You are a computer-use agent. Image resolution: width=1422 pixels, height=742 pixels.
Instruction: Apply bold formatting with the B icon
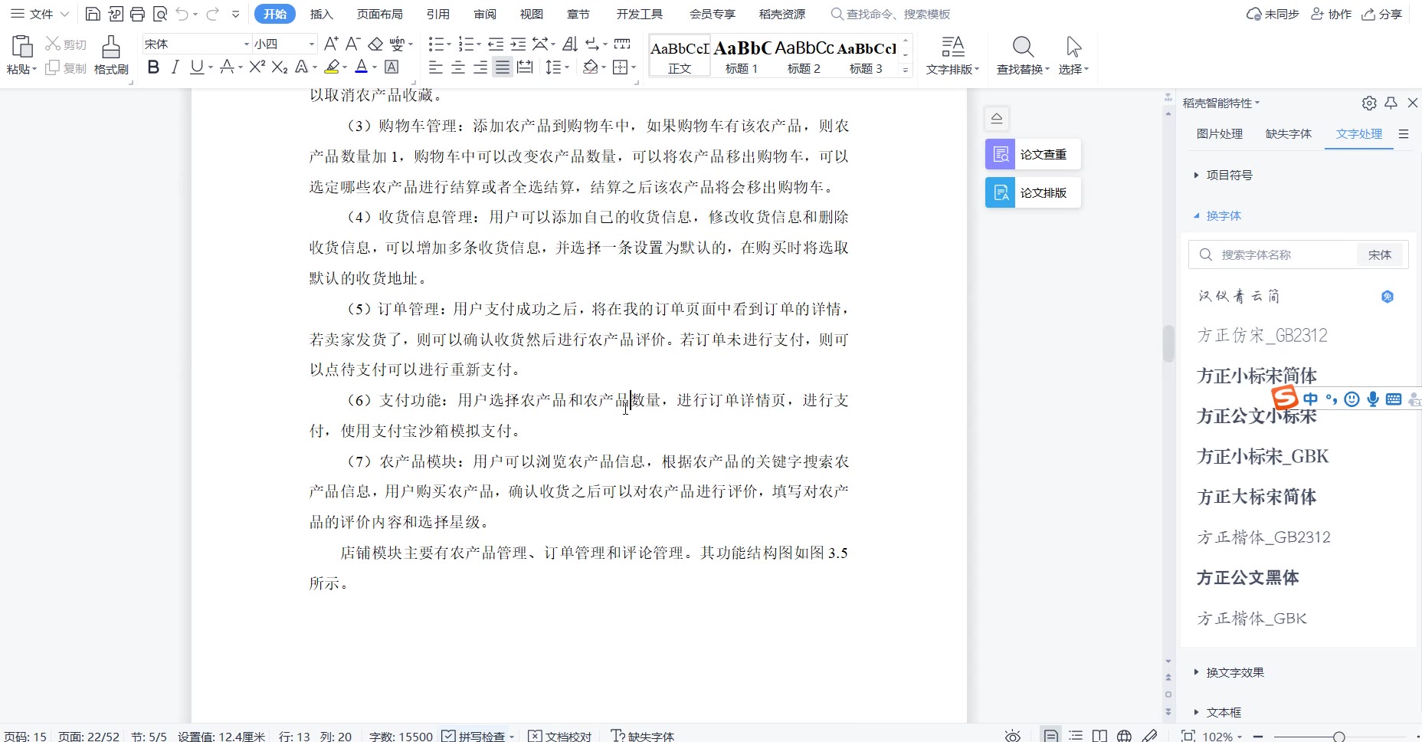tap(153, 67)
